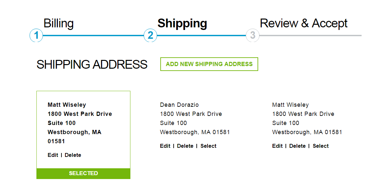Edit the selected Matt Wiseley address
385x194 pixels.
[x=53, y=155]
